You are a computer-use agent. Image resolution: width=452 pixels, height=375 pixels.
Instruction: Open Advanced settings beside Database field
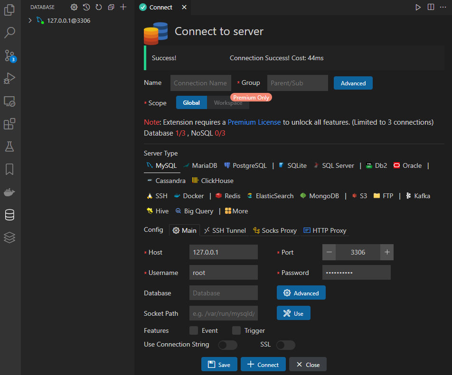(301, 293)
